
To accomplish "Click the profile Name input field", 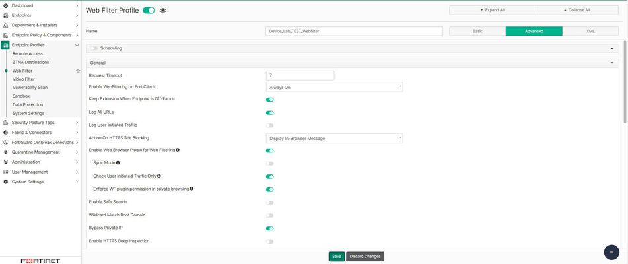I will (x=354, y=31).
